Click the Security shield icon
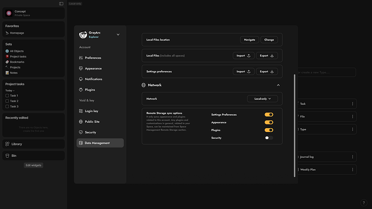 81,132
